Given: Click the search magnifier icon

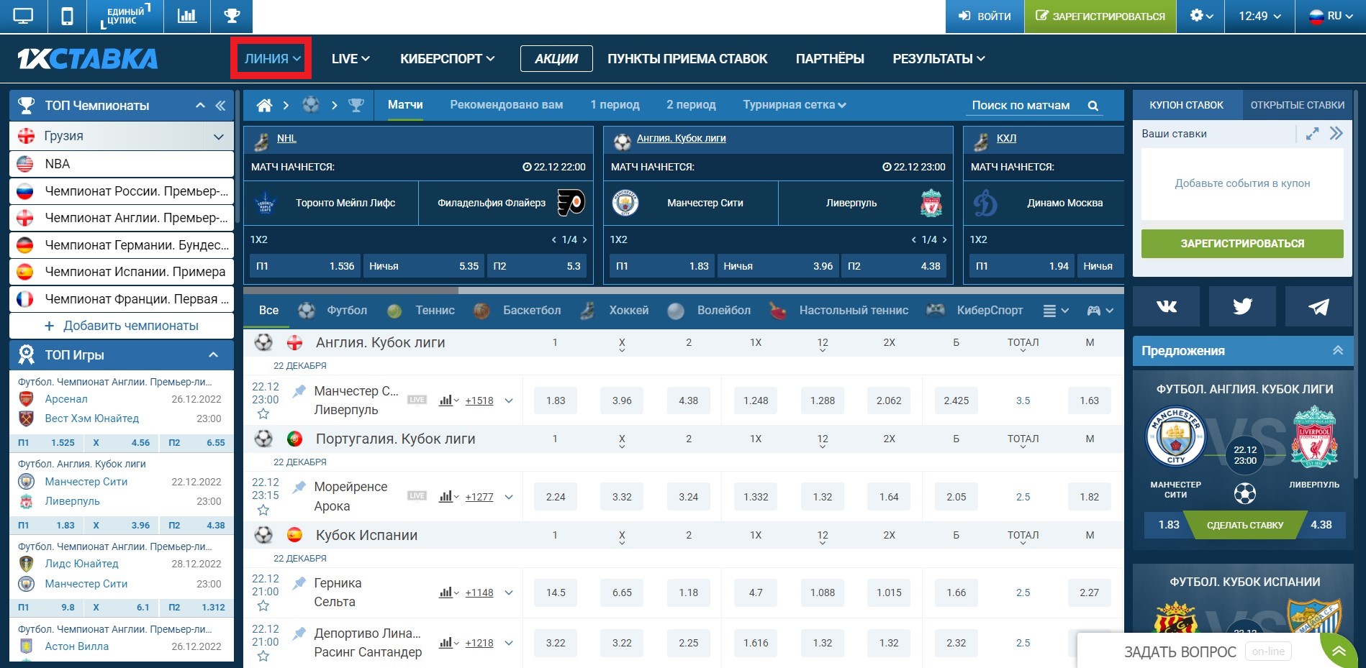Looking at the screenshot, I should tap(1093, 106).
